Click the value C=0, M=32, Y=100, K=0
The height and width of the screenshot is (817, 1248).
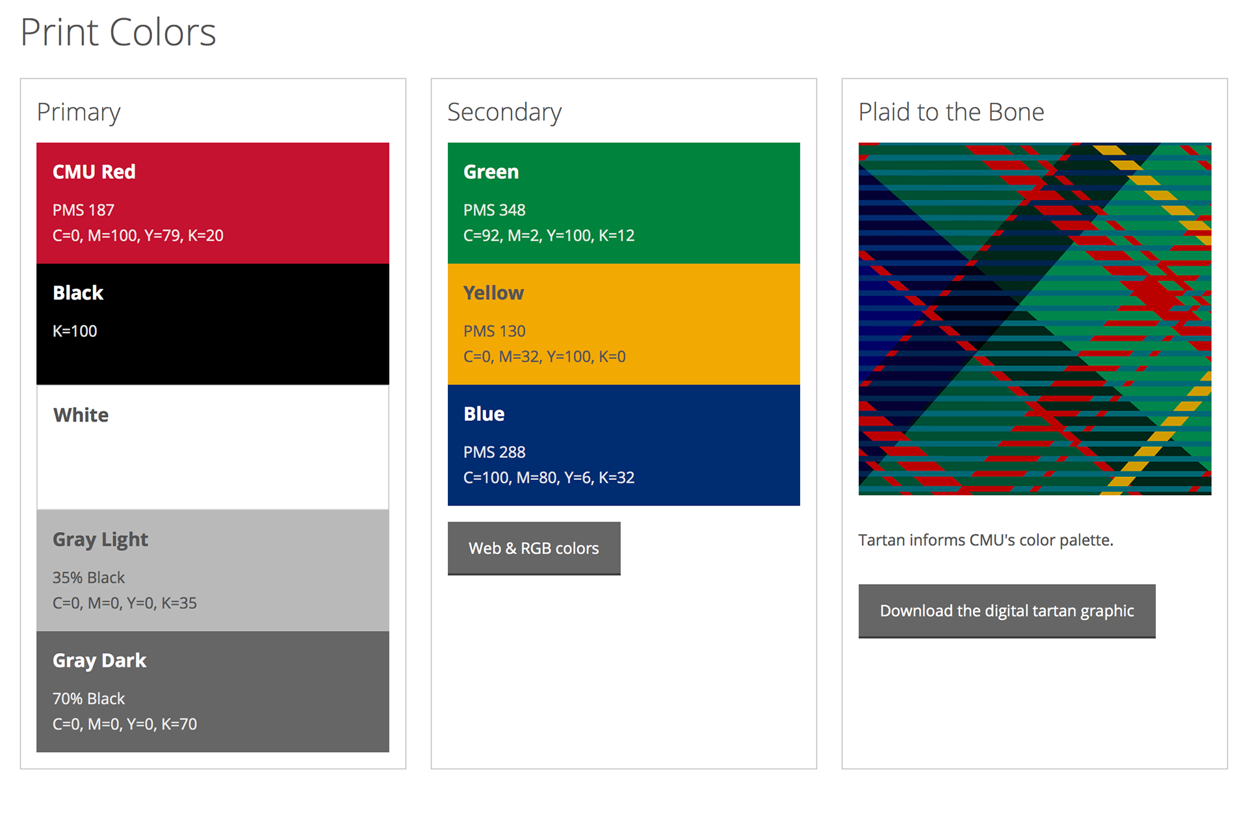point(544,356)
